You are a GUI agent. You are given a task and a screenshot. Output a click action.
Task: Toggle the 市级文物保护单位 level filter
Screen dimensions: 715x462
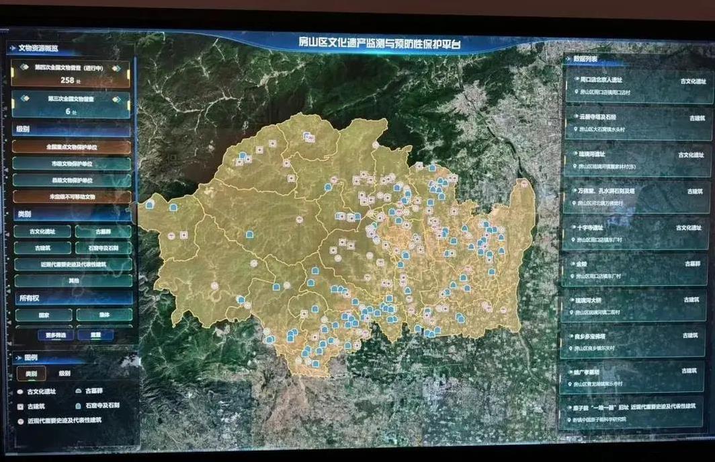tap(73, 163)
